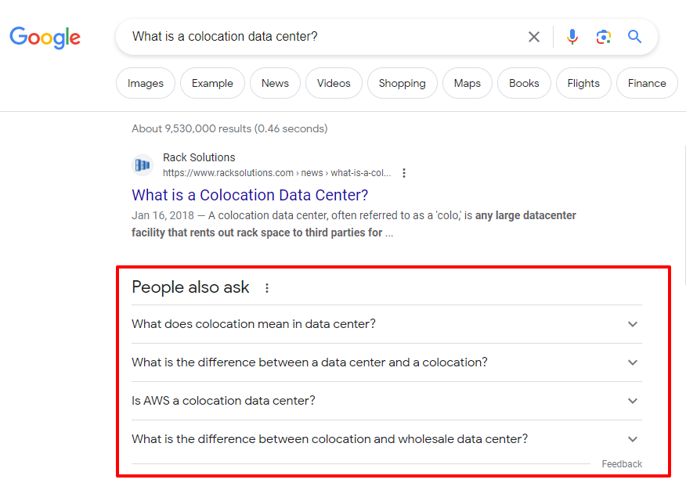Switch to the Shopping filter
This screenshot has width=686, height=483.
(x=402, y=83)
